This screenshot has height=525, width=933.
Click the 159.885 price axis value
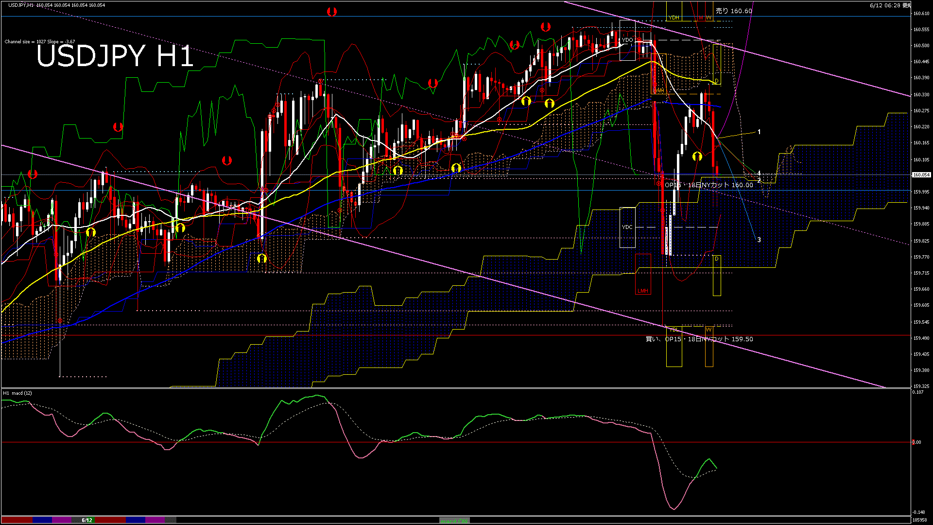921,224
